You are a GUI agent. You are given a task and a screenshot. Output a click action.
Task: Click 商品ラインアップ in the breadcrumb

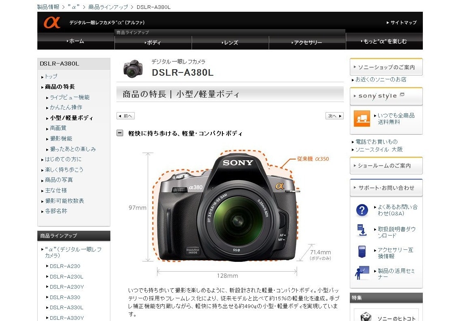click(108, 7)
